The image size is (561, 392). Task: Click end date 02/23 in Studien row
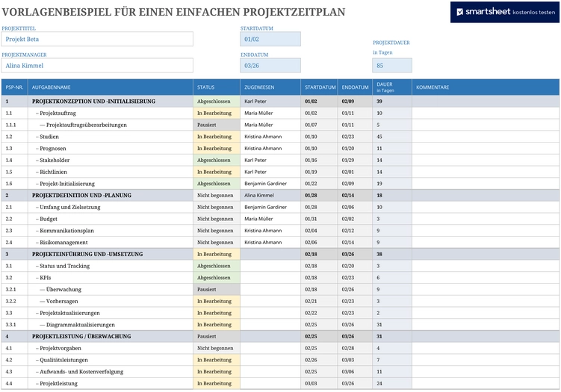(x=348, y=137)
